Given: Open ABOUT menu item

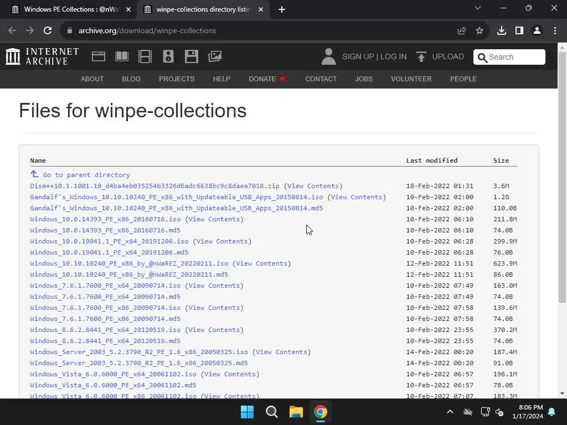Looking at the screenshot, I should (92, 79).
